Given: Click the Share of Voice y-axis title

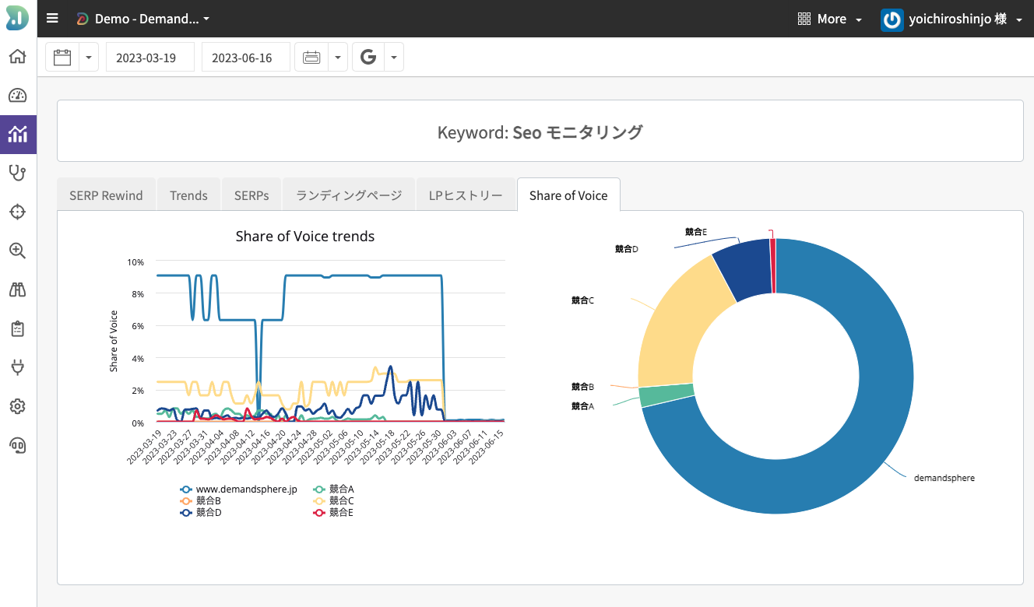Looking at the screenshot, I should [x=114, y=341].
